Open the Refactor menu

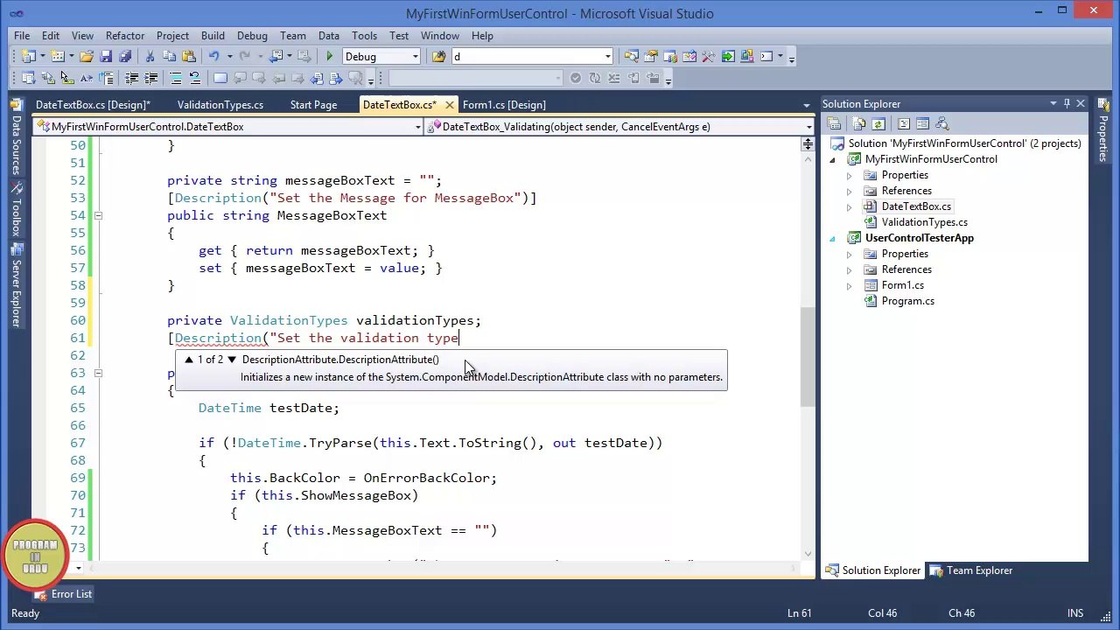click(125, 36)
